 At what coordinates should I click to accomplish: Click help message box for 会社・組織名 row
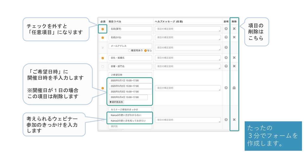(188, 58)
